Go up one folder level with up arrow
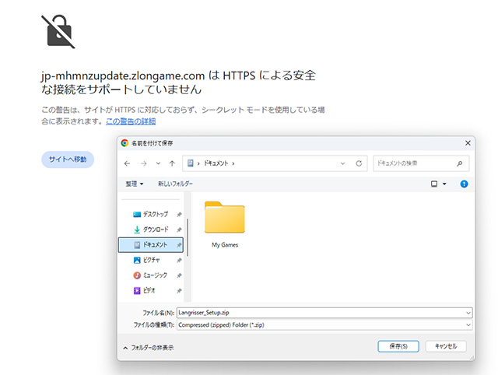498x375 pixels. (171, 163)
